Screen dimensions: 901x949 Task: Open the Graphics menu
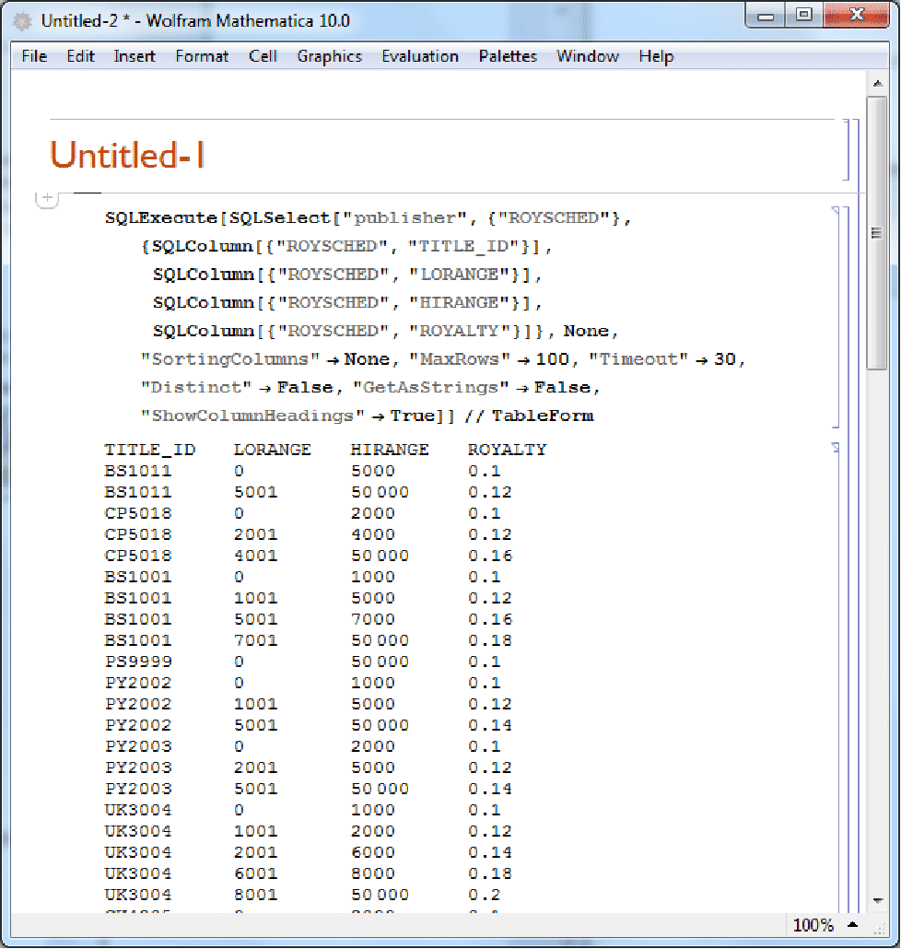click(x=329, y=56)
